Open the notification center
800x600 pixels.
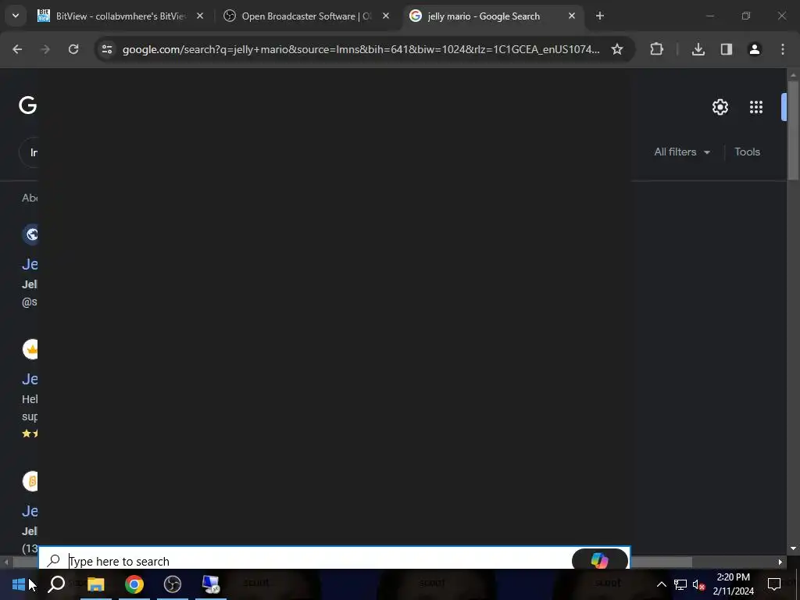click(774, 584)
